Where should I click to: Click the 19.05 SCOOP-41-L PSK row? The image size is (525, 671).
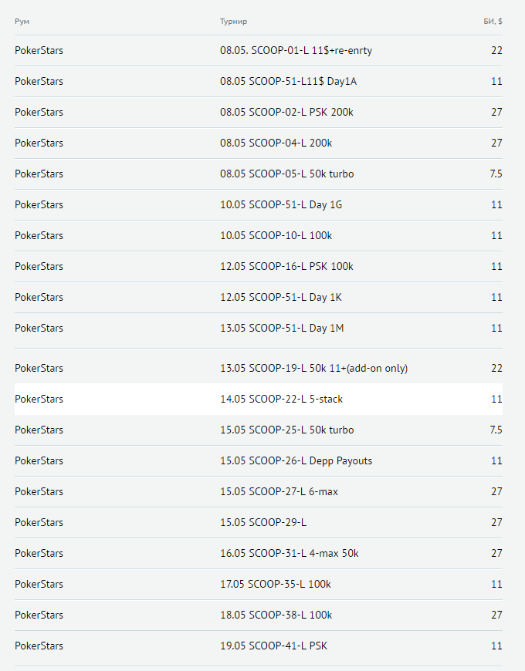point(273,646)
